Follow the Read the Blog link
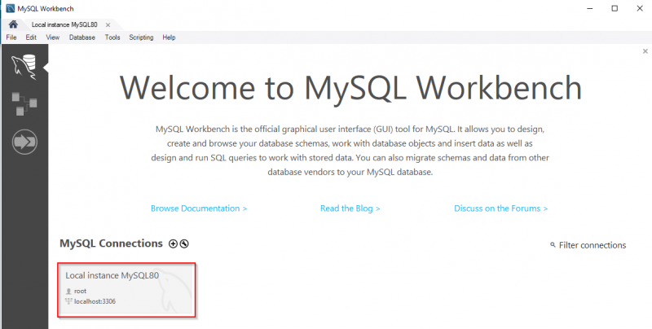Image resolution: width=652 pixels, height=329 pixels. (350, 208)
